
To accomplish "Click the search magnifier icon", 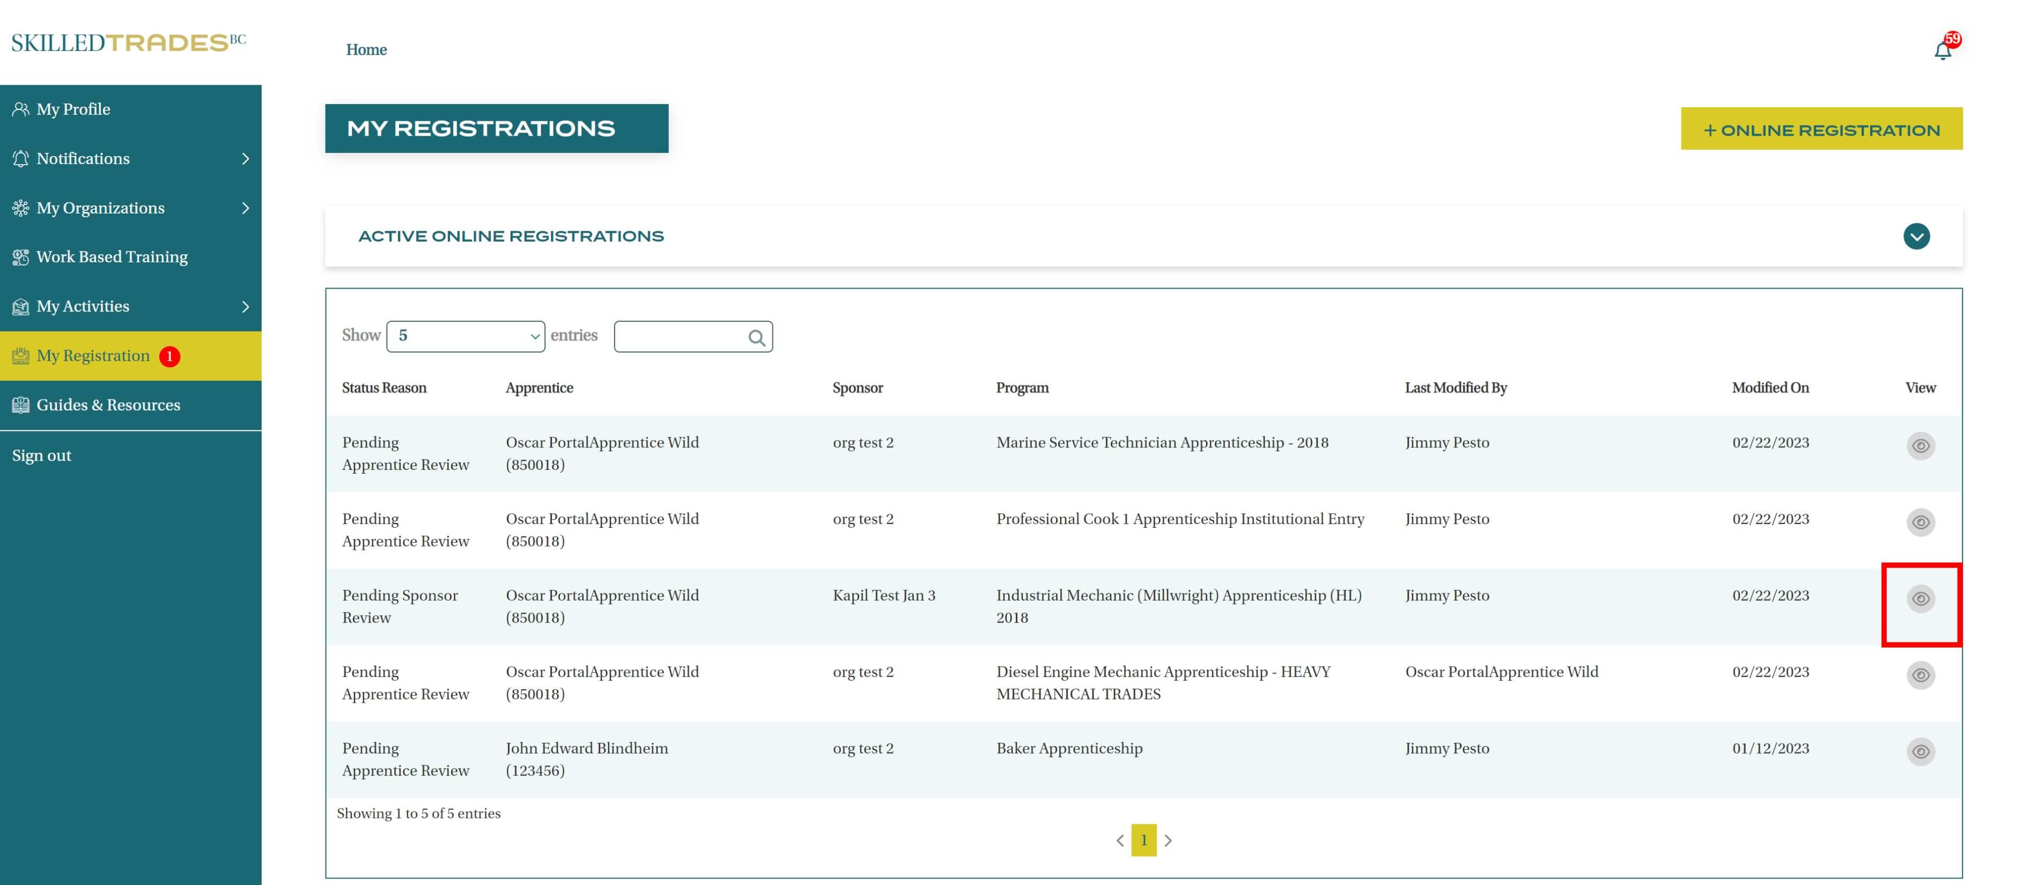I will click(756, 338).
